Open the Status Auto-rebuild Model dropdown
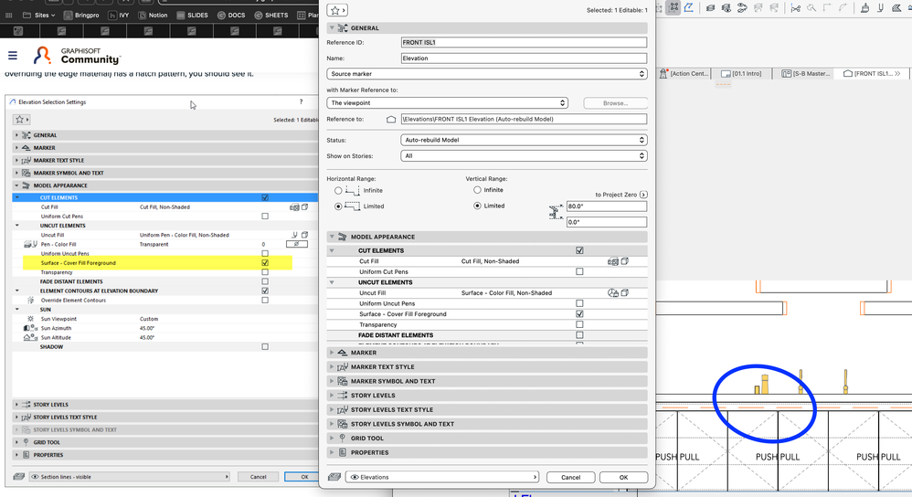The height and width of the screenshot is (497, 912). [524, 140]
